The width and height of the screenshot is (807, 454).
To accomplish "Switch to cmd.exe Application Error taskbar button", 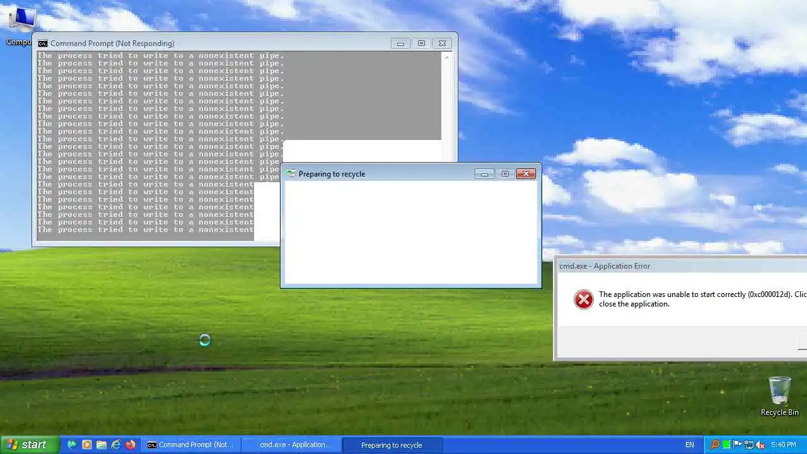I will [291, 445].
